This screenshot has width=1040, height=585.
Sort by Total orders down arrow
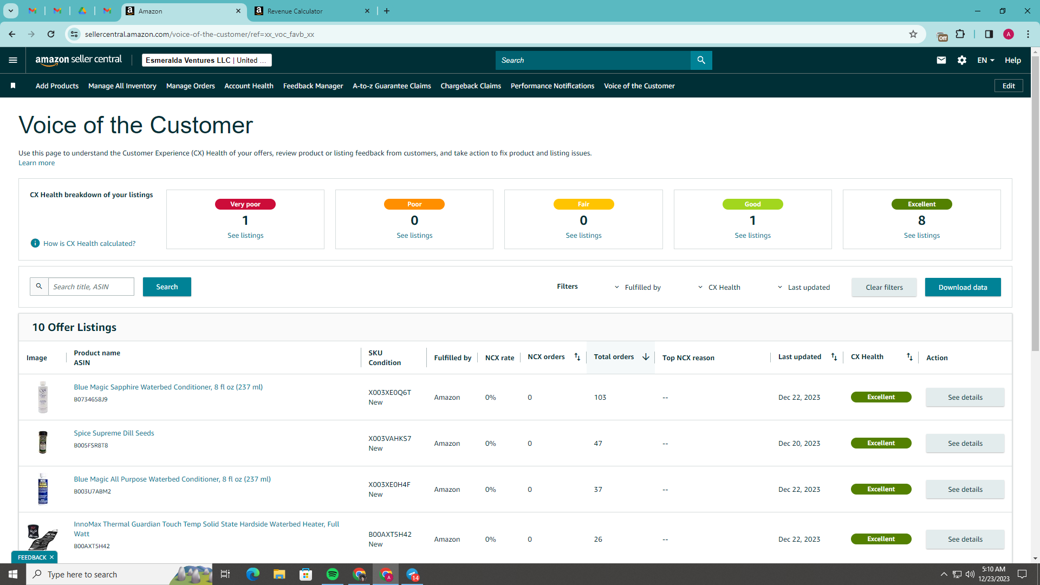point(646,357)
